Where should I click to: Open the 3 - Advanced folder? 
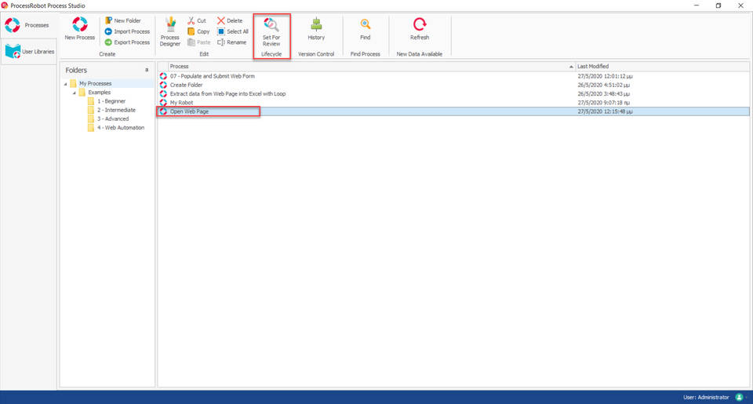pos(113,118)
